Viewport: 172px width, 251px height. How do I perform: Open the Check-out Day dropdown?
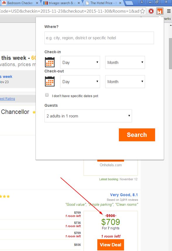(x=80, y=82)
